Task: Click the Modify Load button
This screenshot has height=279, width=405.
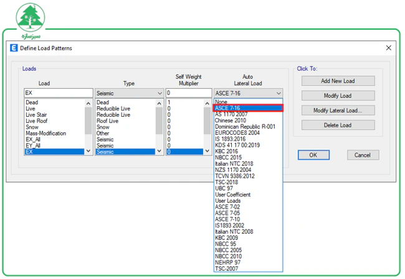Action: [x=338, y=96]
